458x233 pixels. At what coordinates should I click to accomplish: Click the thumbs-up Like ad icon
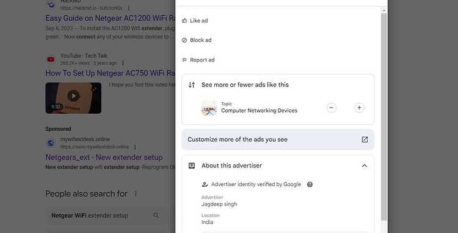184,21
